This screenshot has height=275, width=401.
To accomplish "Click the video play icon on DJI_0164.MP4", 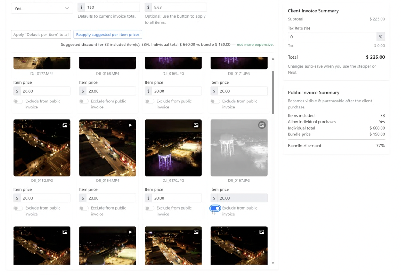I will pos(130,125).
